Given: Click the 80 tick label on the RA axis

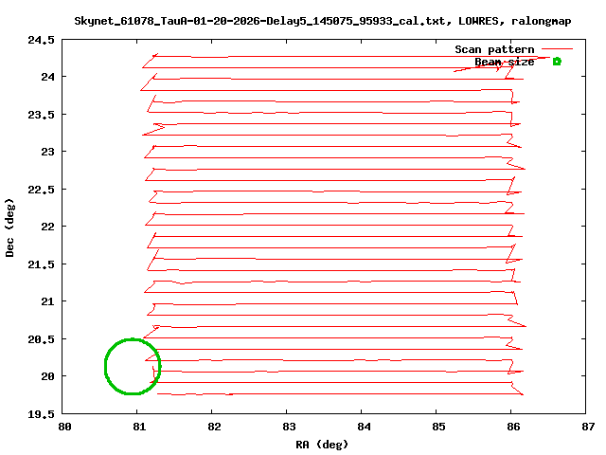Looking at the screenshot, I should pos(62,427).
